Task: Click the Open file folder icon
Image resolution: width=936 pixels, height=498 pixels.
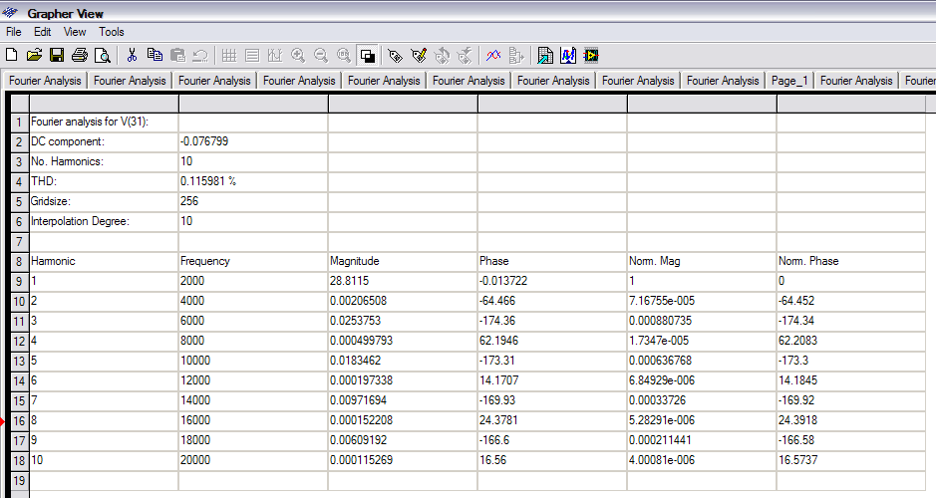Action: 34,56
